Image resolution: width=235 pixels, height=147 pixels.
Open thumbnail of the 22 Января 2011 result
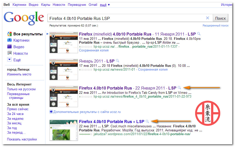[64, 97]
